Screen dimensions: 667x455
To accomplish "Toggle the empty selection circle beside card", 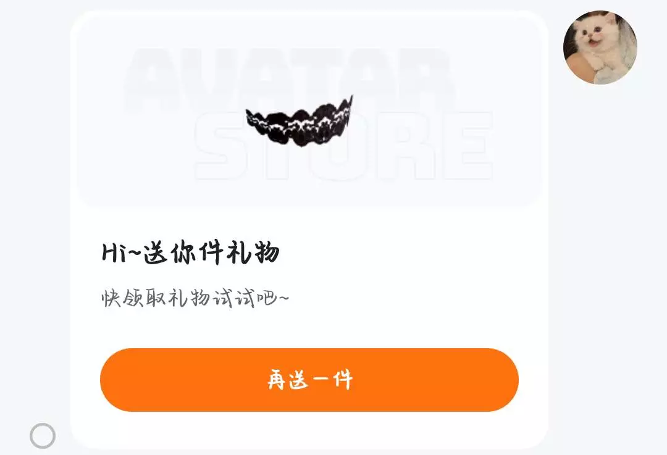I will pyautogui.click(x=43, y=436).
